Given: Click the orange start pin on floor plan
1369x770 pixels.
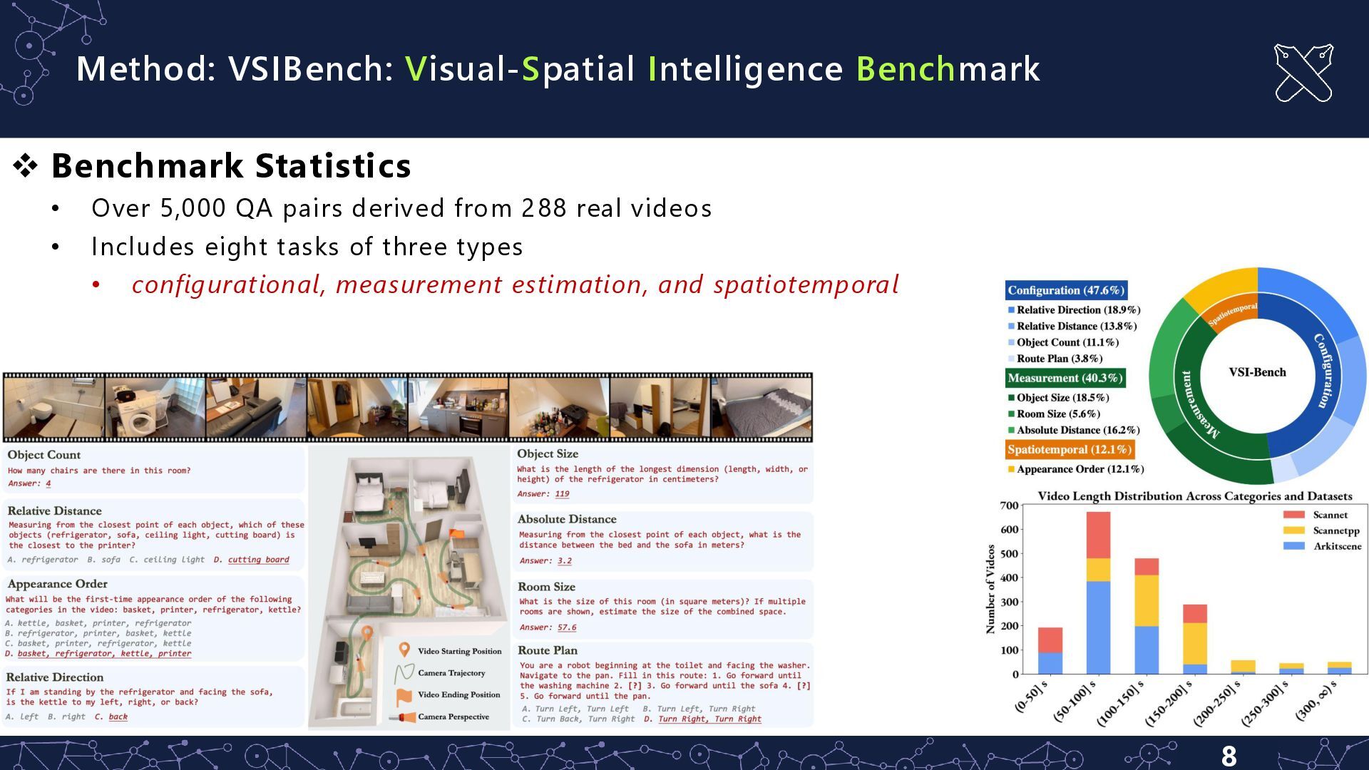Looking at the screenshot, I should click(367, 632).
